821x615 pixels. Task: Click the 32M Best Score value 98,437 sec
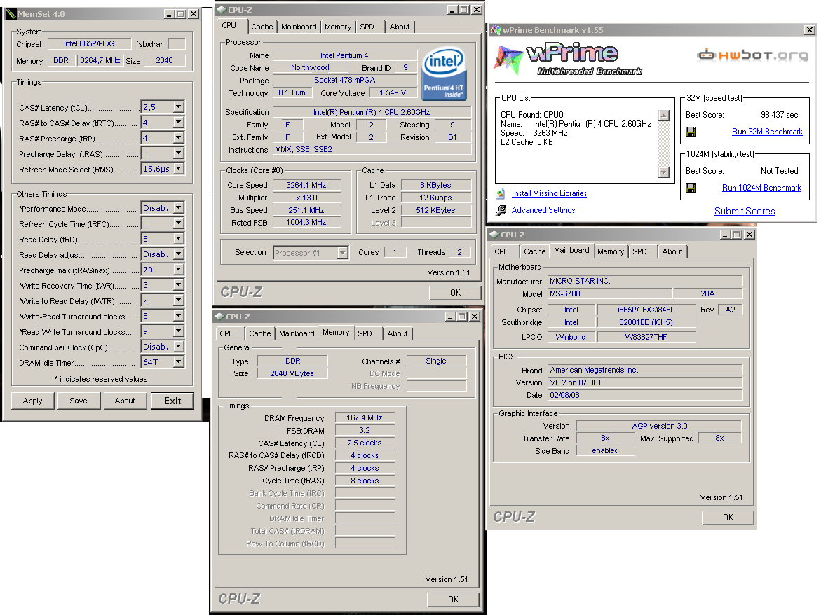[x=779, y=115]
